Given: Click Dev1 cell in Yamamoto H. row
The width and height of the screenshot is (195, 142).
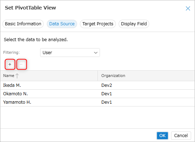Looking at the screenshot, I should point(107,102).
